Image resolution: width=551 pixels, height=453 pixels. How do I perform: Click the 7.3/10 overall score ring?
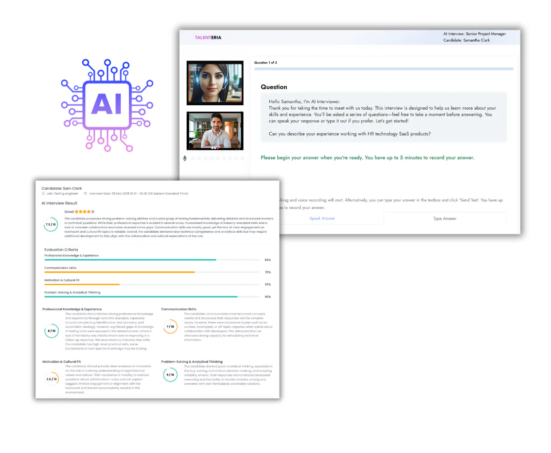pyautogui.click(x=51, y=225)
